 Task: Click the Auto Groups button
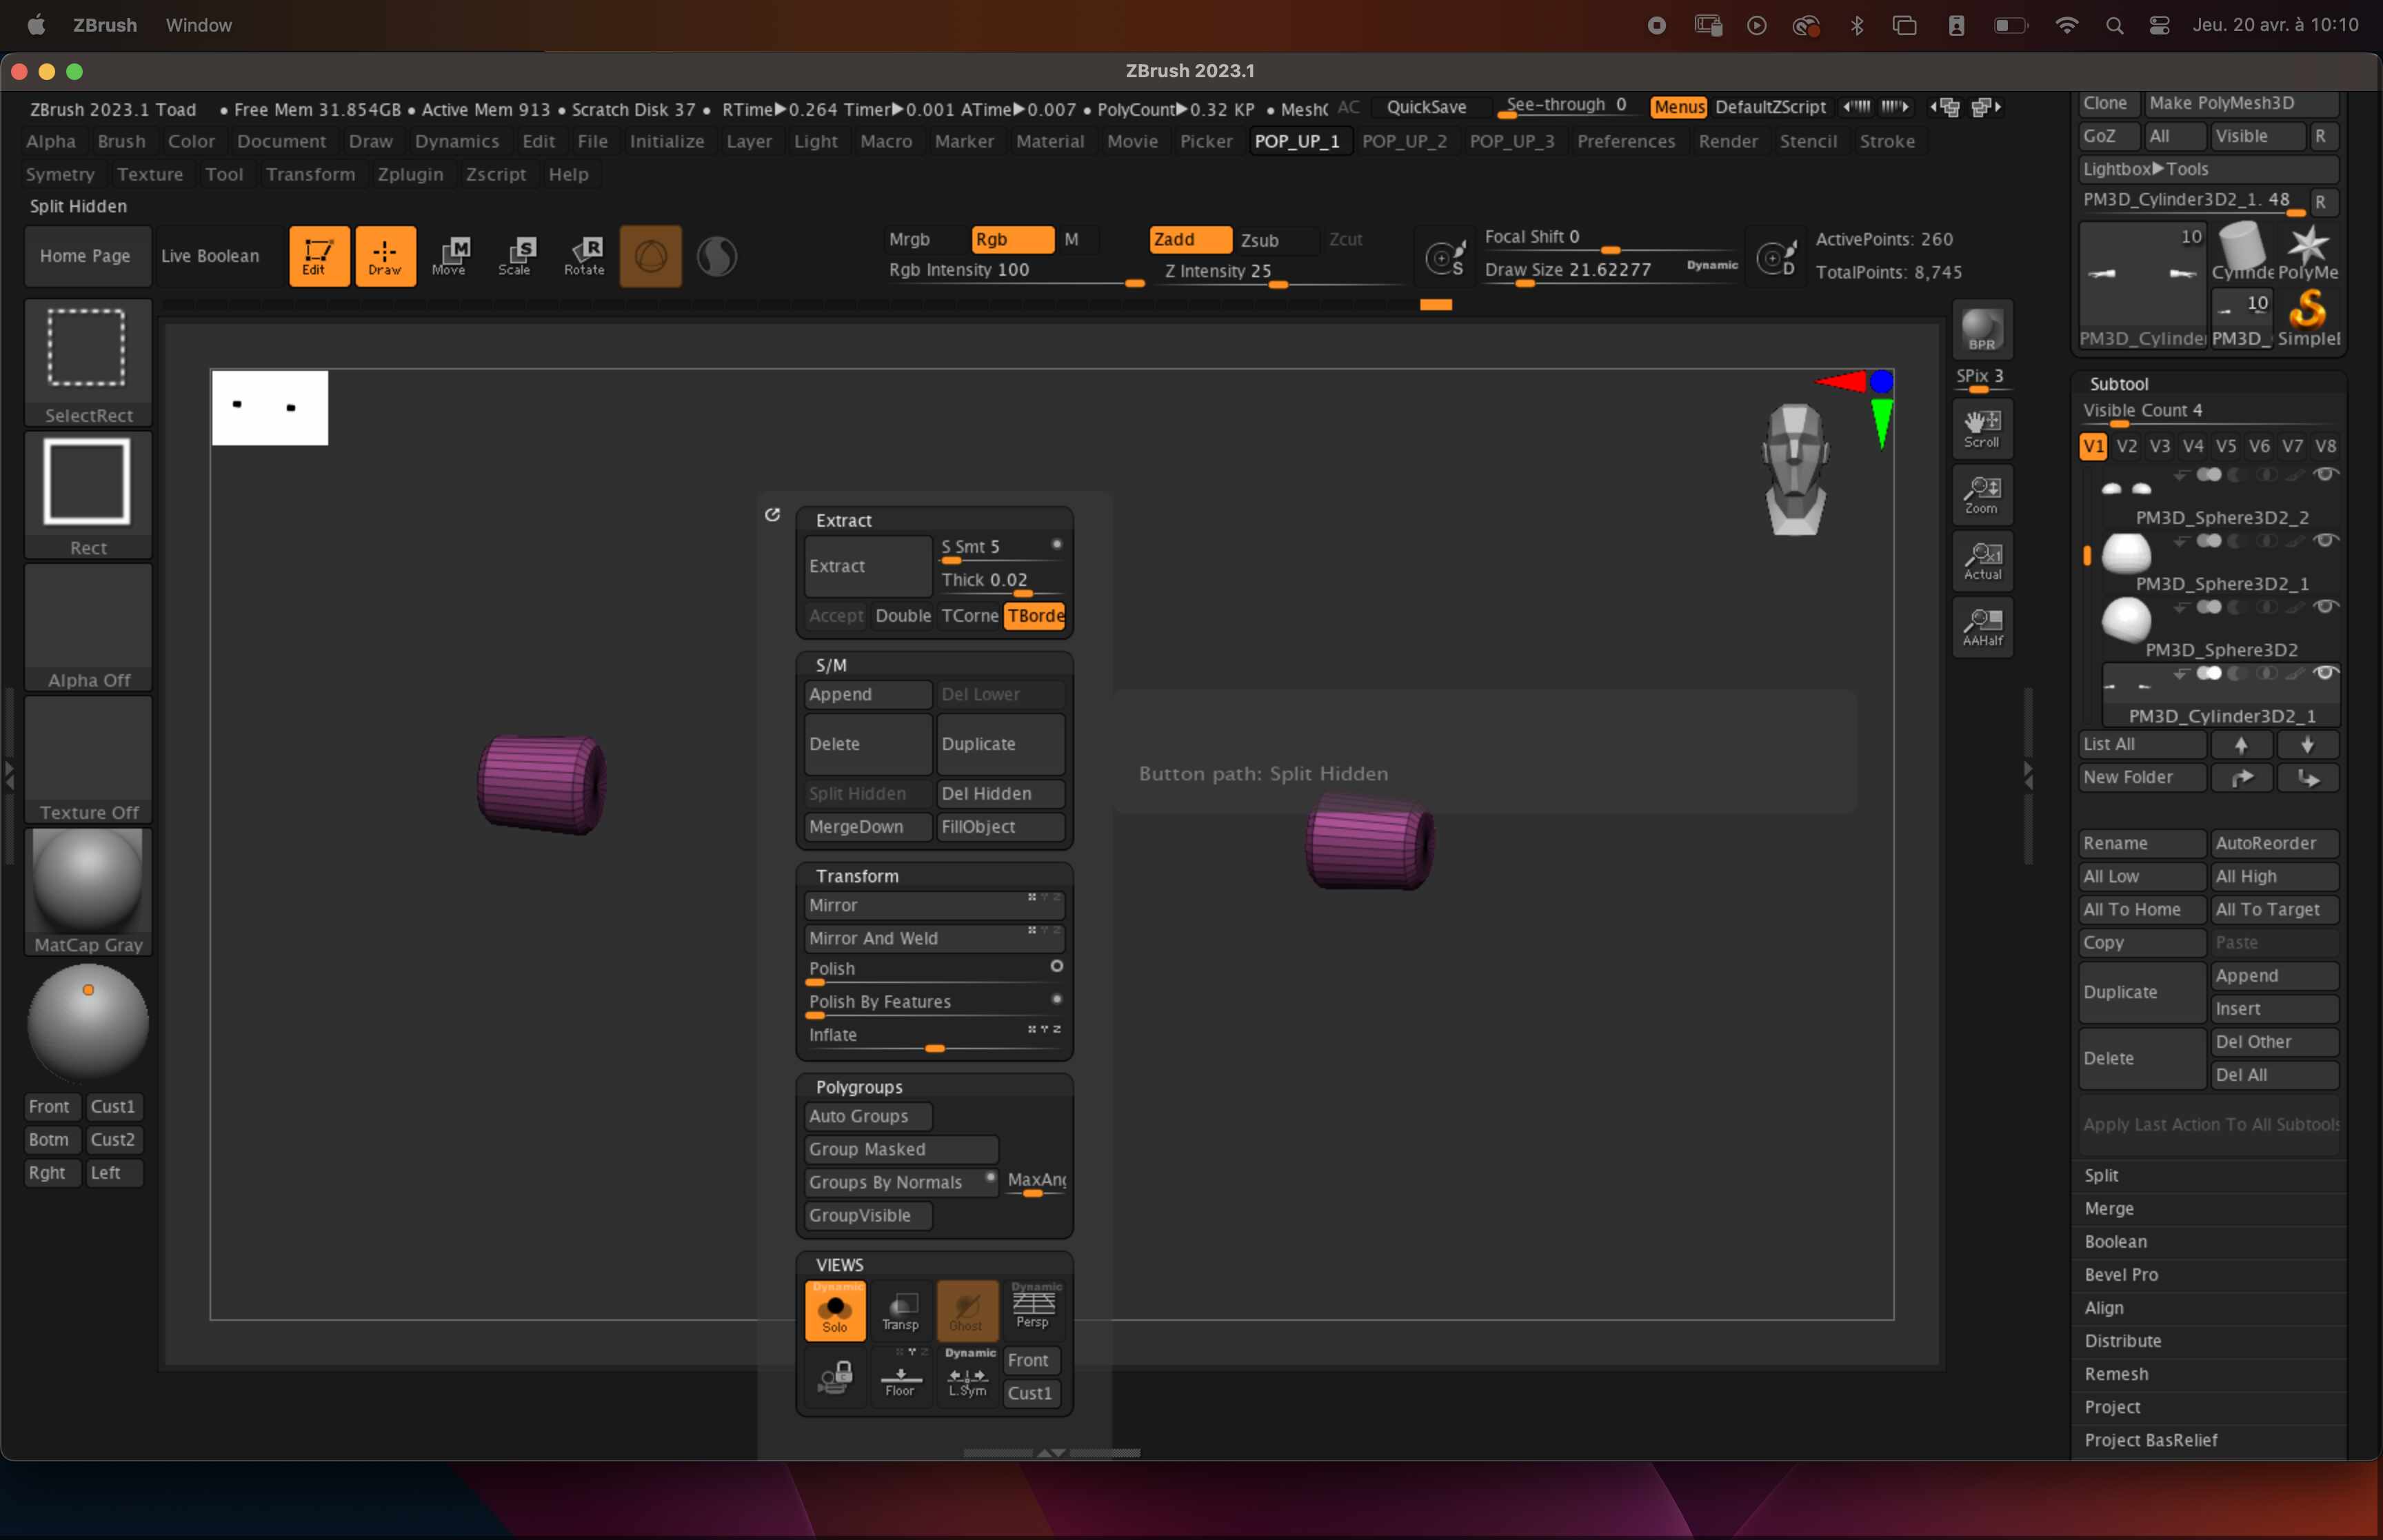(x=867, y=1116)
